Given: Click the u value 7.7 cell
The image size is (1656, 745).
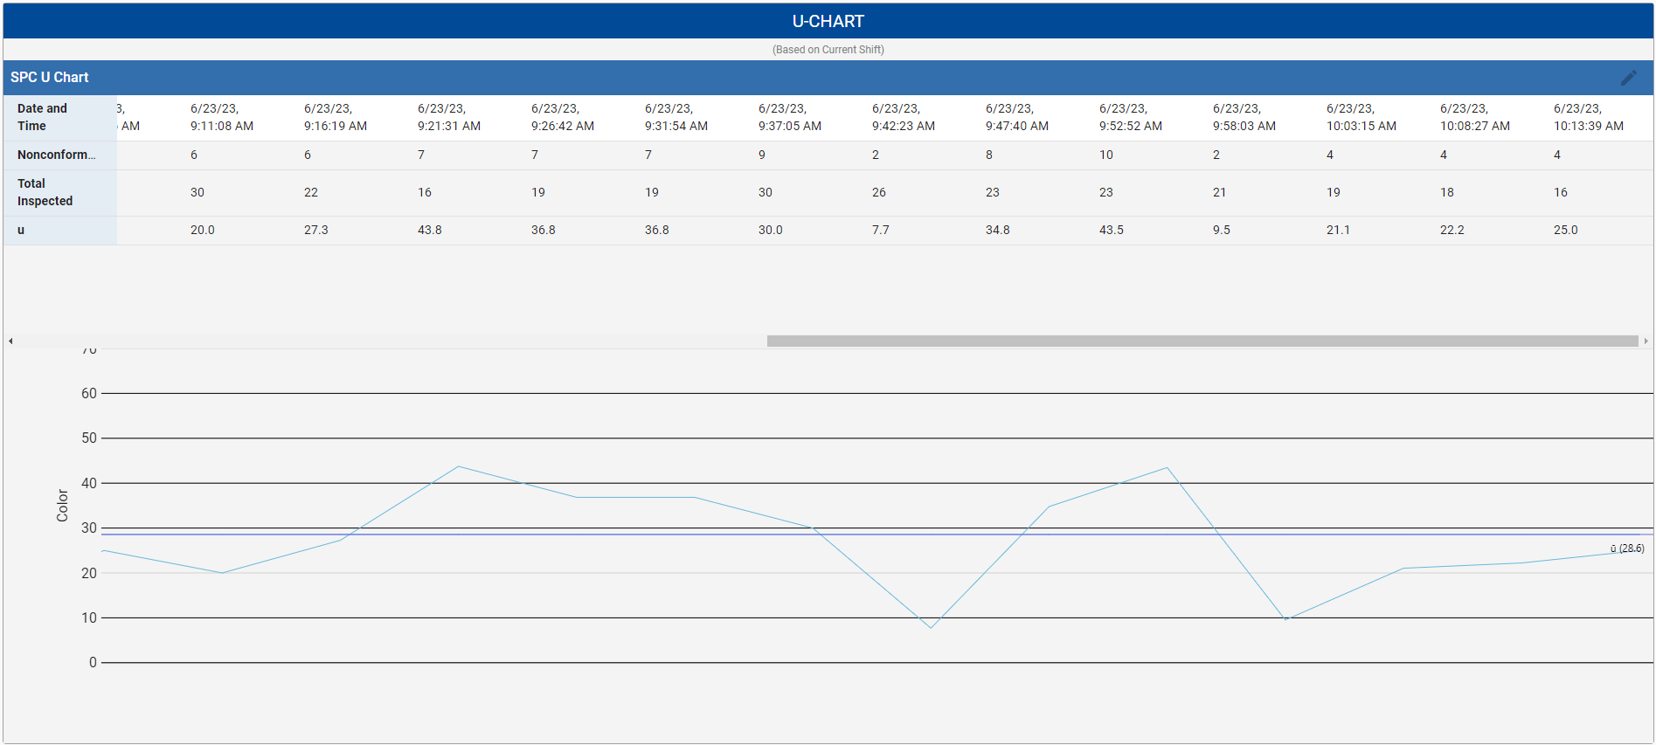Looking at the screenshot, I should coord(880,230).
